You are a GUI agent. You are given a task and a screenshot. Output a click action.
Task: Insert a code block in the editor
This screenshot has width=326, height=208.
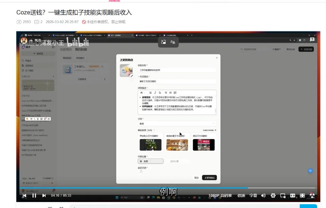coord(175,93)
